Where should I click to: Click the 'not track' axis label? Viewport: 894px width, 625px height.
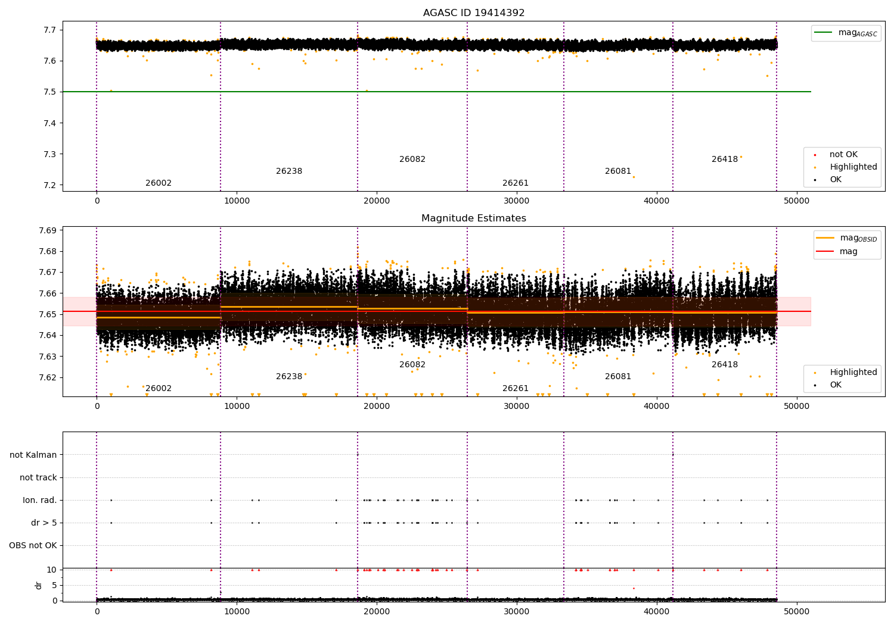38,478
